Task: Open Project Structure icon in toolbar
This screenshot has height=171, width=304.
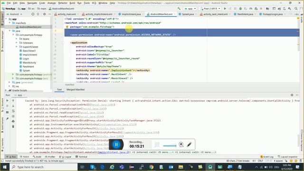Action: [x=267, y=9]
